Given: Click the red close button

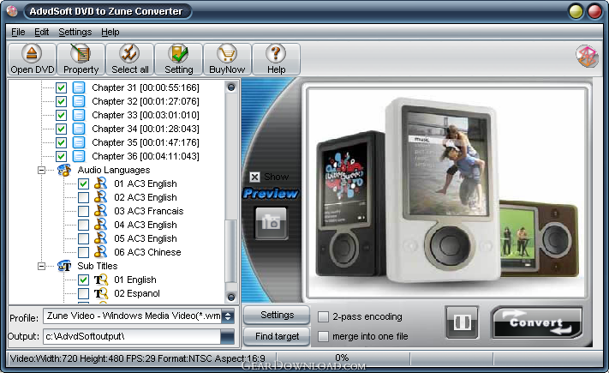Looking at the screenshot, I should [x=594, y=11].
